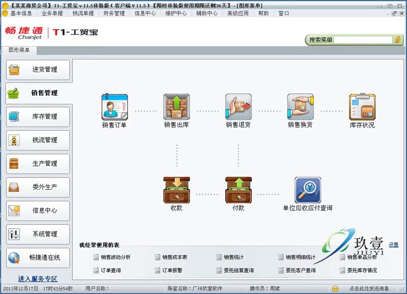Click the lightning search icon beside 搜索菜单
Viewport: 407px width, 294px height.
(x=398, y=40)
